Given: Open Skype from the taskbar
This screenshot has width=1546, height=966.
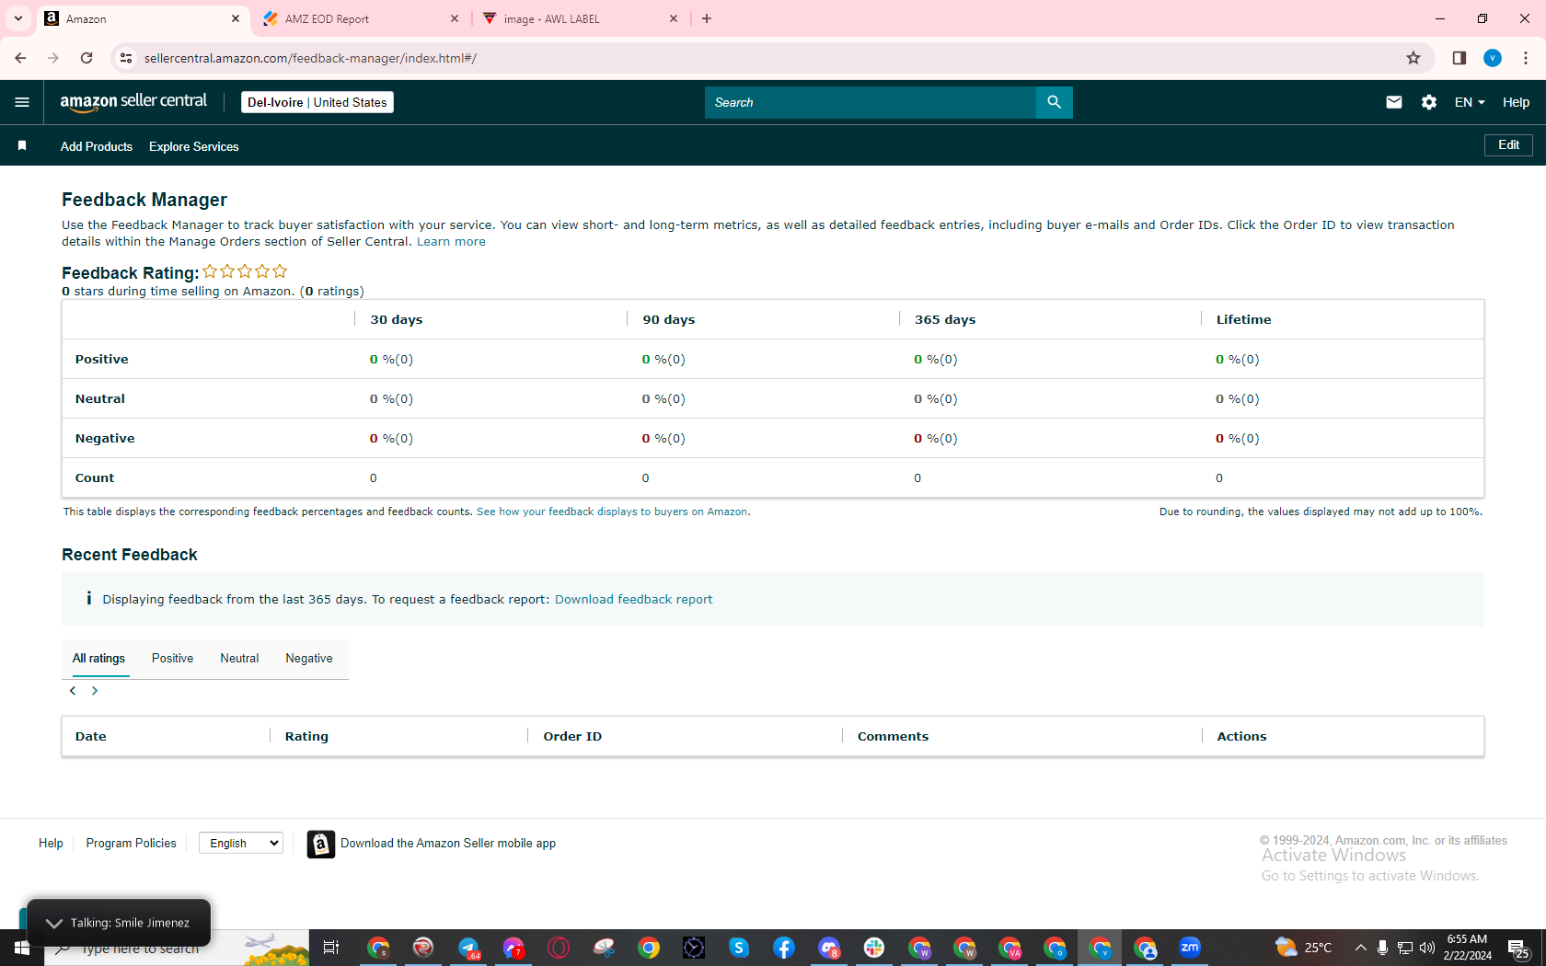Looking at the screenshot, I should click(739, 948).
